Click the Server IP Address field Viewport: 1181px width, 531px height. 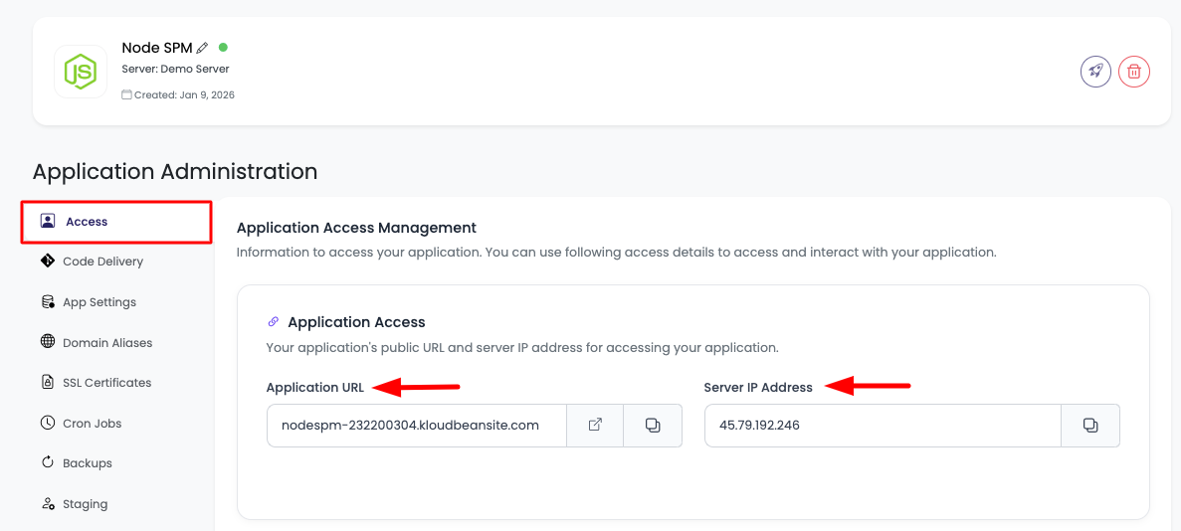tap(883, 426)
